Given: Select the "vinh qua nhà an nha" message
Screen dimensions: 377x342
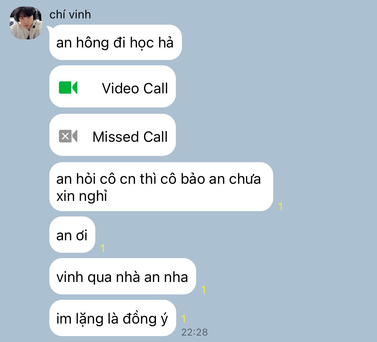Looking at the screenshot, I should [x=123, y=276].
